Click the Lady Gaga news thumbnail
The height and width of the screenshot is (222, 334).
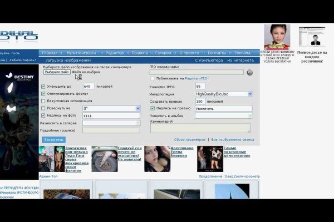[51, 159]
